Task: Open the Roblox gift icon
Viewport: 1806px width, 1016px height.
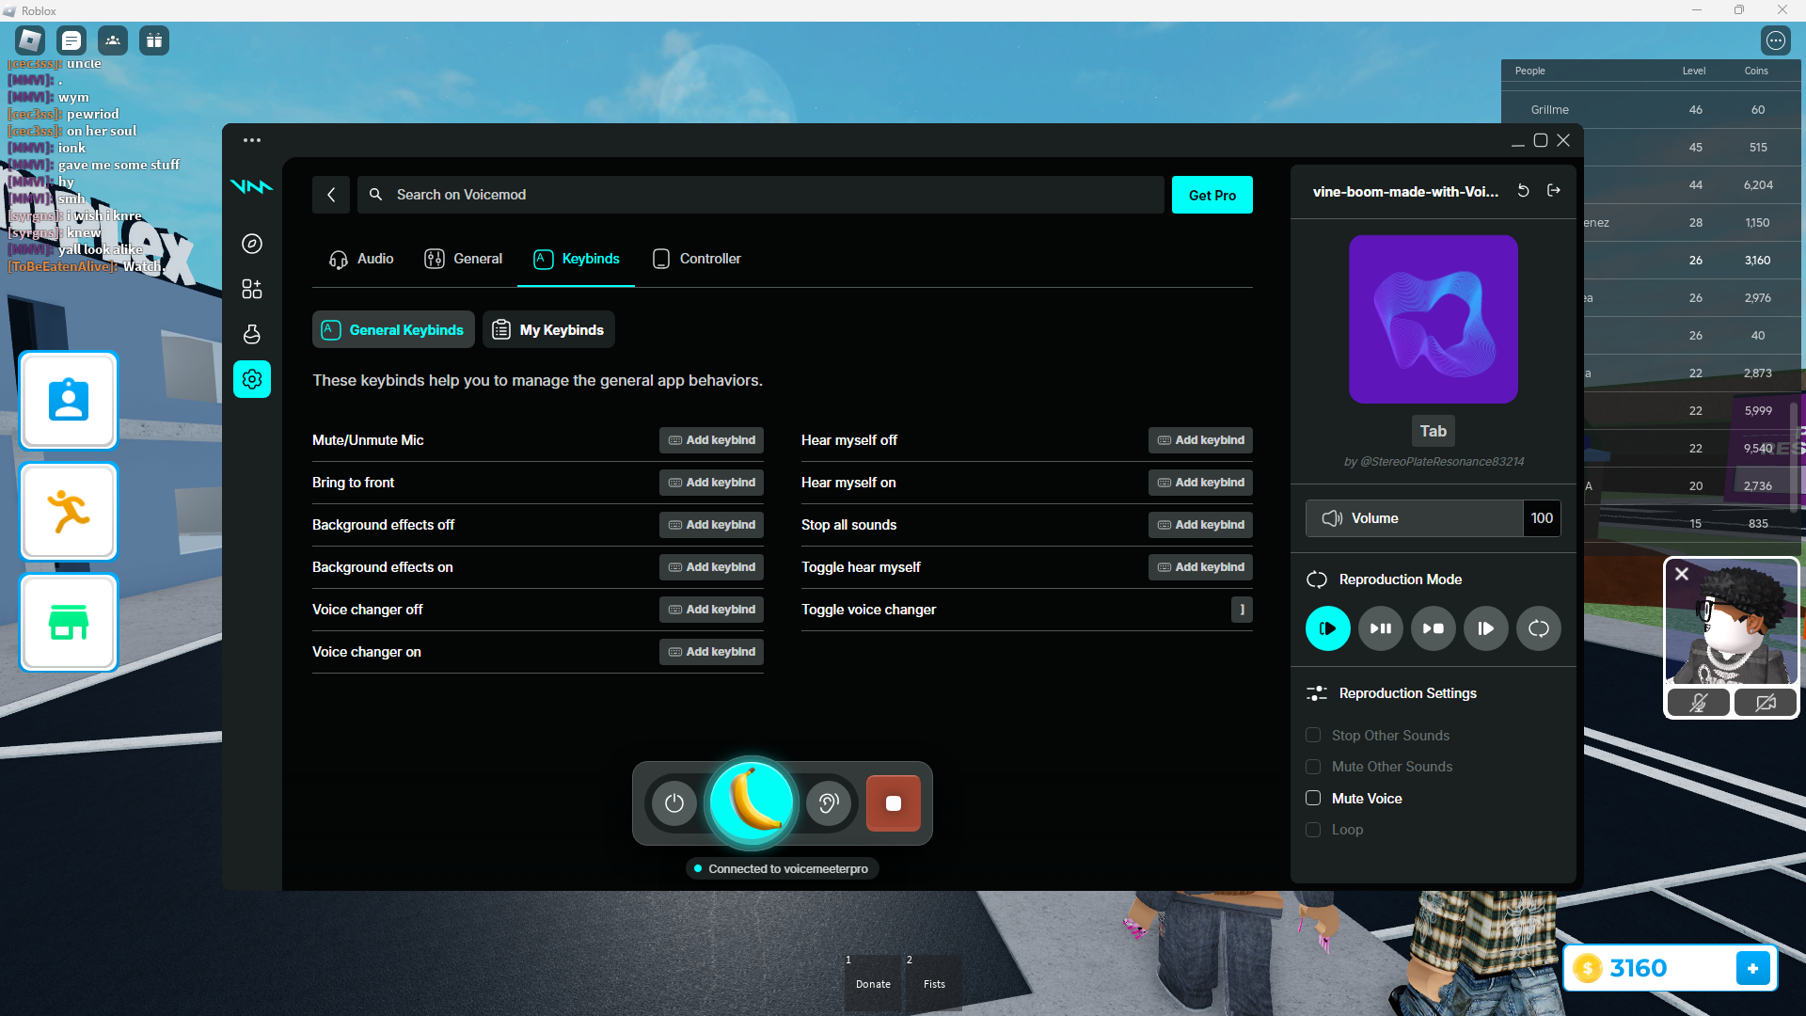Action: tap(154, 40)
